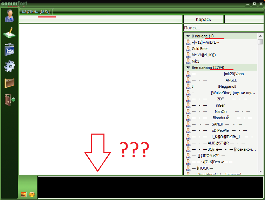Click the exit door icon
This screenshot has width=265, height=200.
[9, 100]
